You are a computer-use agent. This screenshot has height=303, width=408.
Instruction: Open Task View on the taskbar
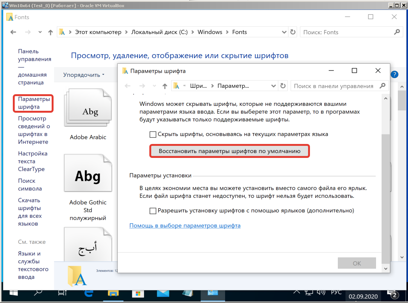point(62,293)
